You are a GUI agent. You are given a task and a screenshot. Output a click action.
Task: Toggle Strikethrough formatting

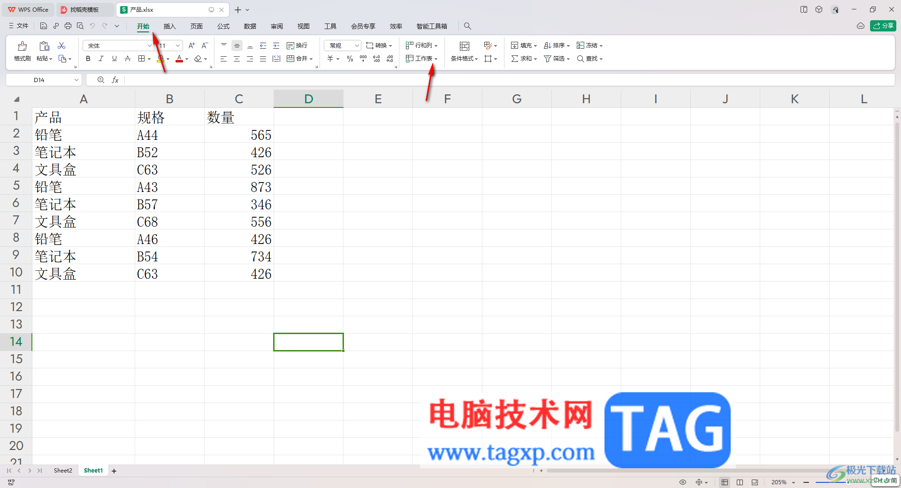[x=127, y=59]
